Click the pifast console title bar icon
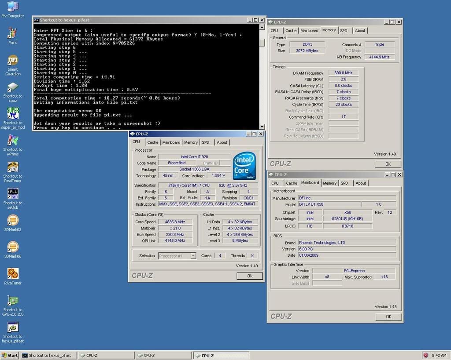Image resolution: width=451 pixels, height=360 pixels. point(36,20)
